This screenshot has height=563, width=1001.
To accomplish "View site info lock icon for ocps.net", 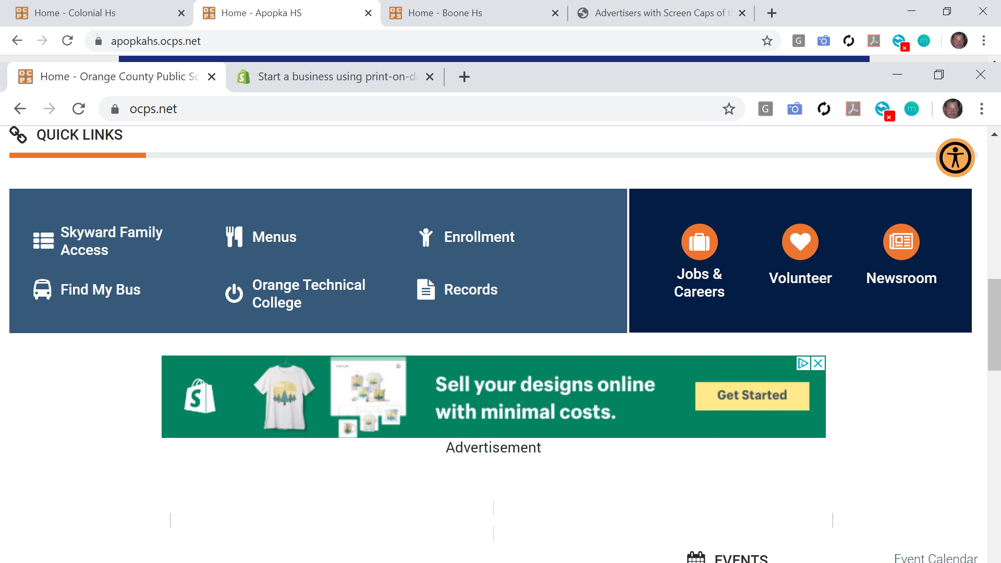I will [115, 108].
